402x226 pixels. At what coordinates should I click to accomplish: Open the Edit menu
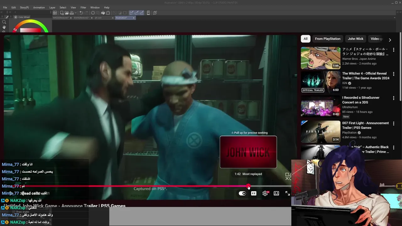pyautogui.click(x=14, y=8)
